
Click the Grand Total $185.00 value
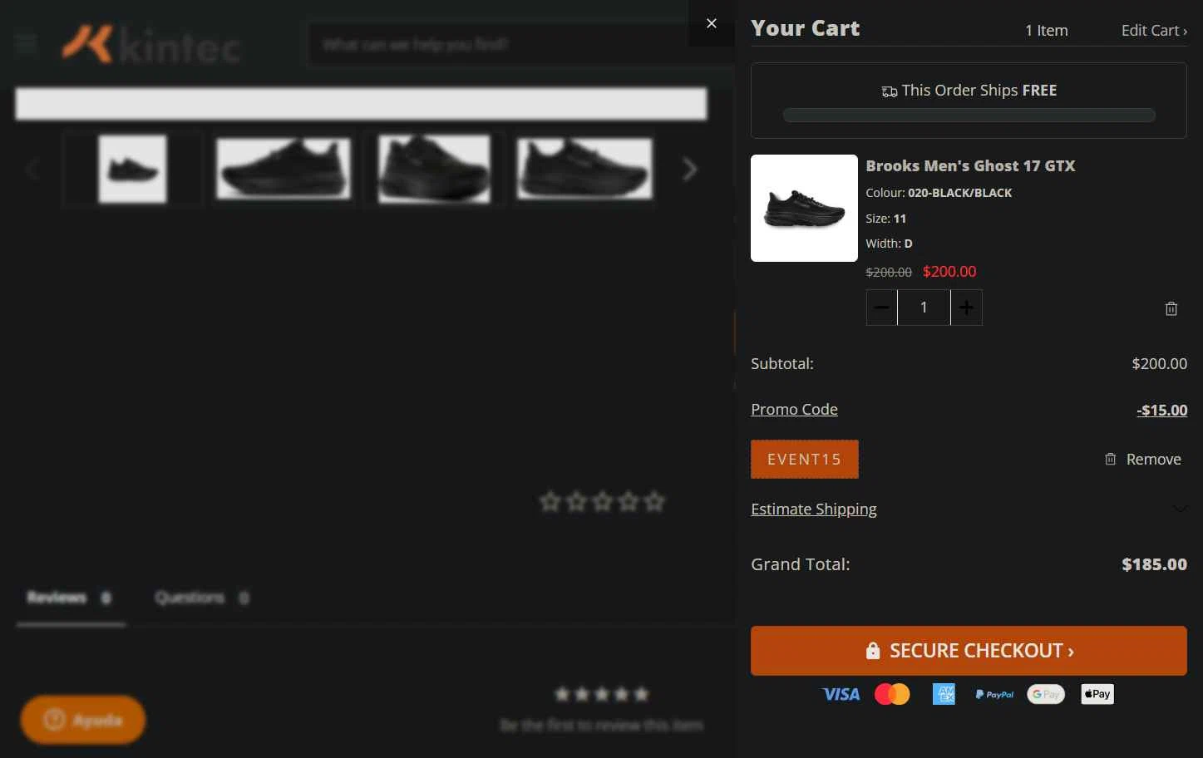point(1154,564)
